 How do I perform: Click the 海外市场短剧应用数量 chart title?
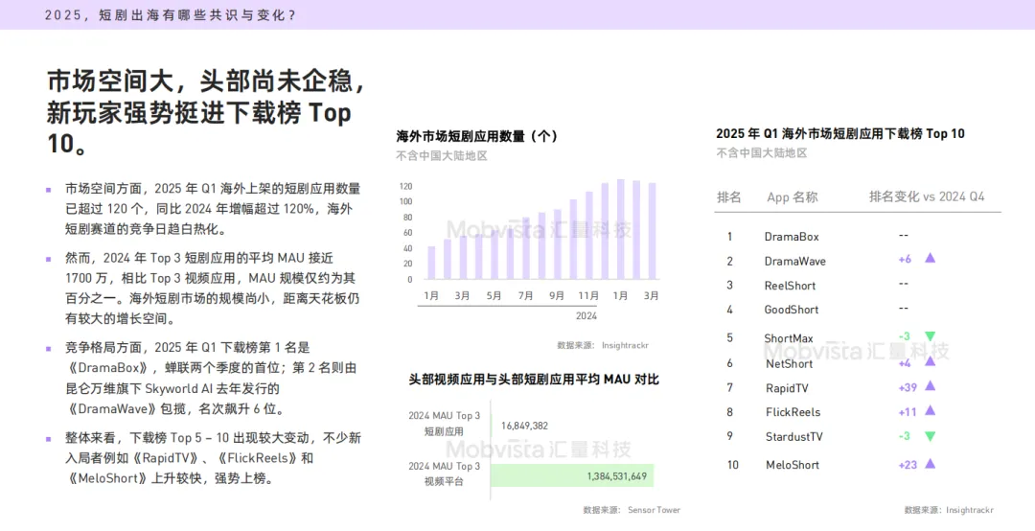[x=476, y=136]
